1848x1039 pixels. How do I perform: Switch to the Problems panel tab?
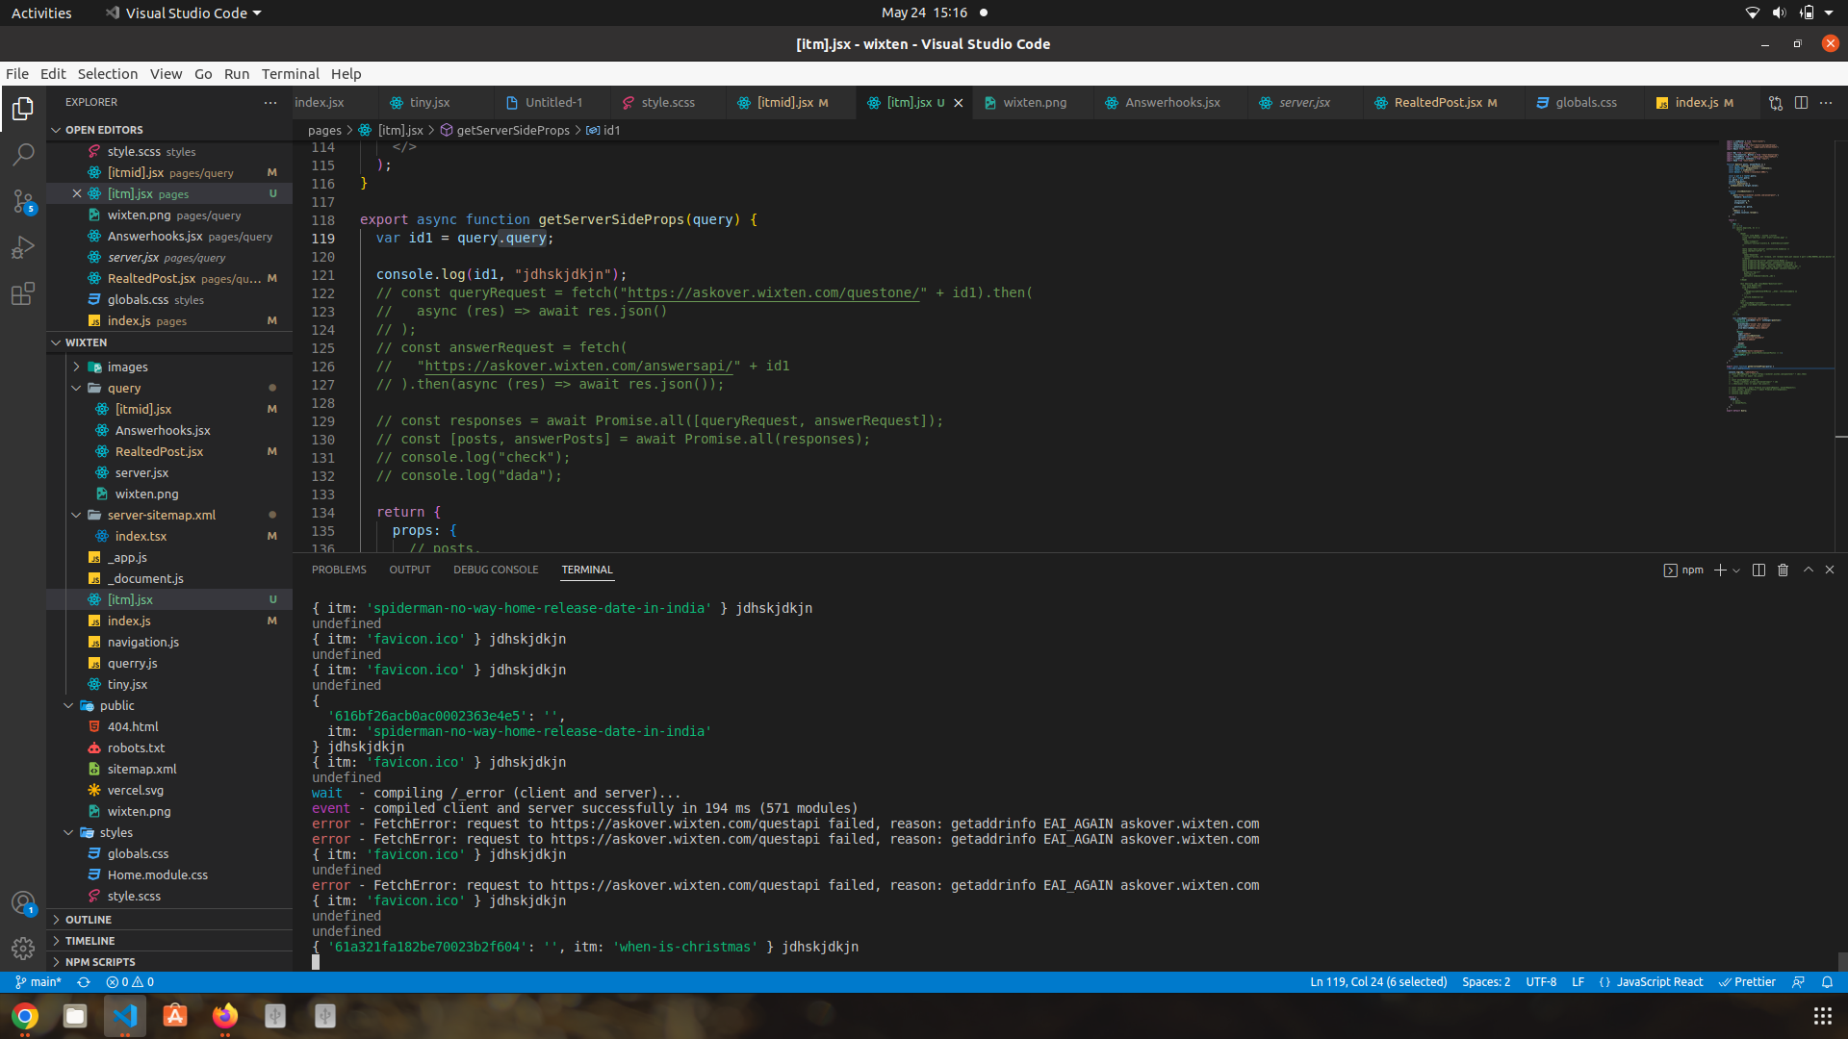click(339, 570)
